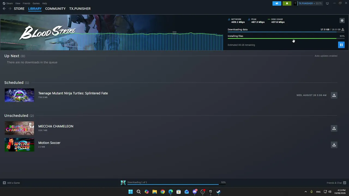The width and height of the screenshot is (349, 196).
Task: Open the Windows Start menu
Action: [131, 192]
